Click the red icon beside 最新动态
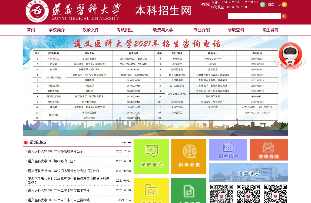 [x=26, y=142]
